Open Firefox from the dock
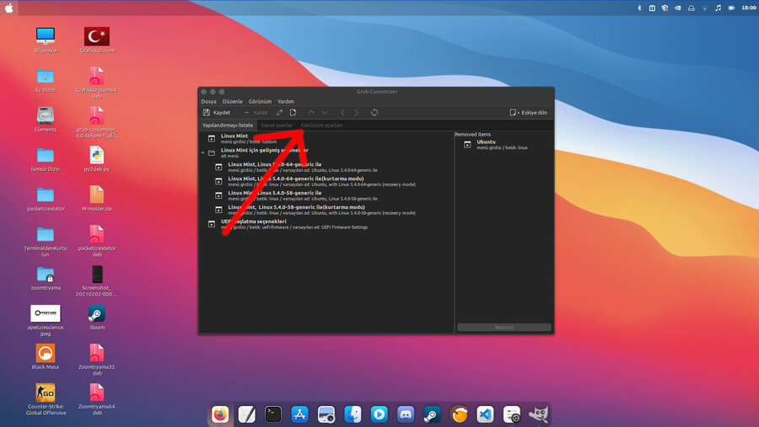The image size is (759, 427). pyautogui.click(x=220, y=414)
